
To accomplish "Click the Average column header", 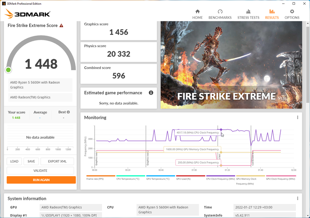I will (40, 112).
